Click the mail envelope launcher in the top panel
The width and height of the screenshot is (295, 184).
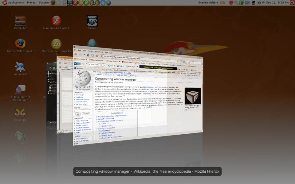59,3
